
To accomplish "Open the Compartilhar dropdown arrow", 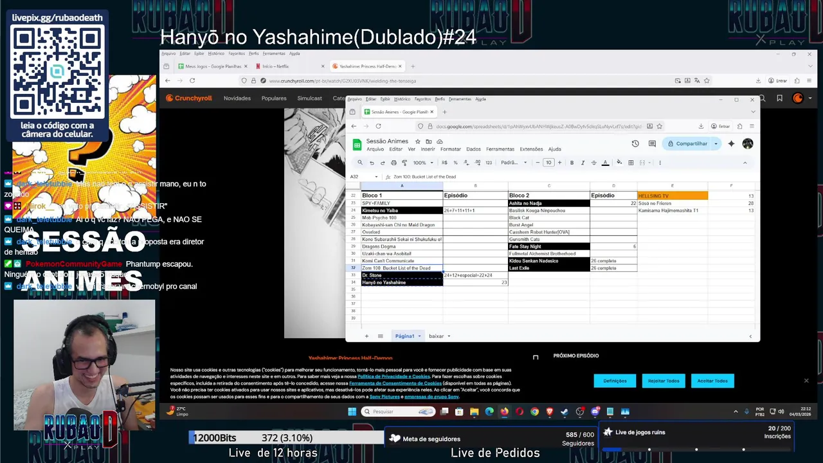I will (x=716, y=144).
